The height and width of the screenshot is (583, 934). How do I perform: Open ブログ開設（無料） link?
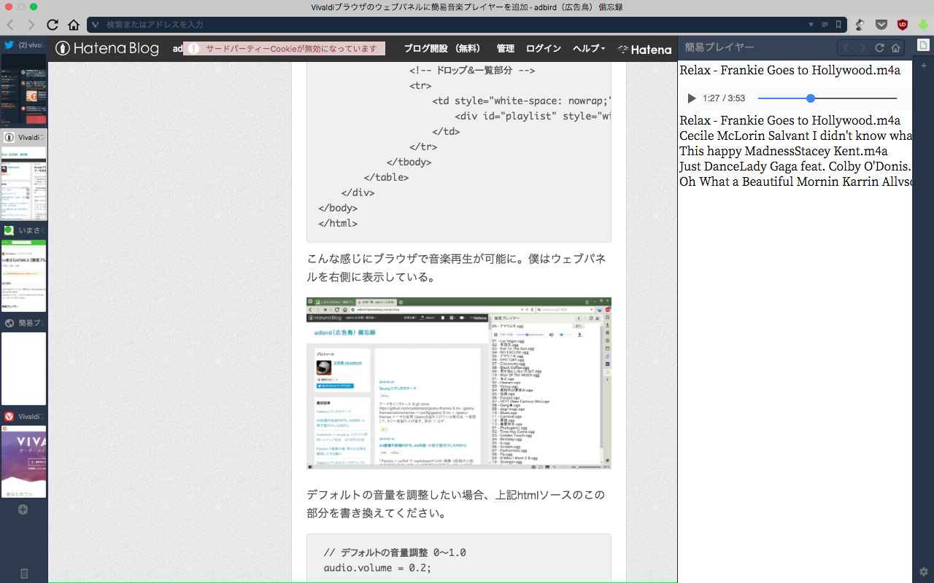(442, 49)
